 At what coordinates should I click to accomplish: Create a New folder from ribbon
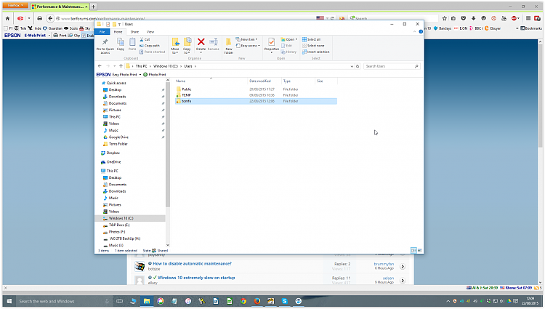229,46
